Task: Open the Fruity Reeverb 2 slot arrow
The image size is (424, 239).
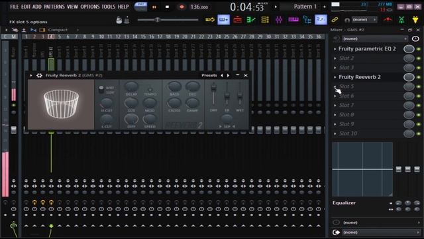Action: click(335, 77)
